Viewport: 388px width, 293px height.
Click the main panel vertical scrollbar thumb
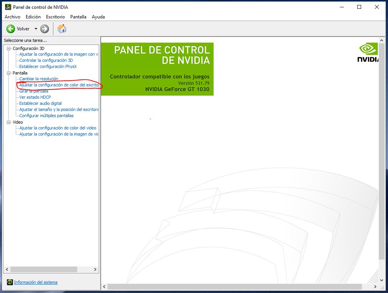[x=381, y=151]
